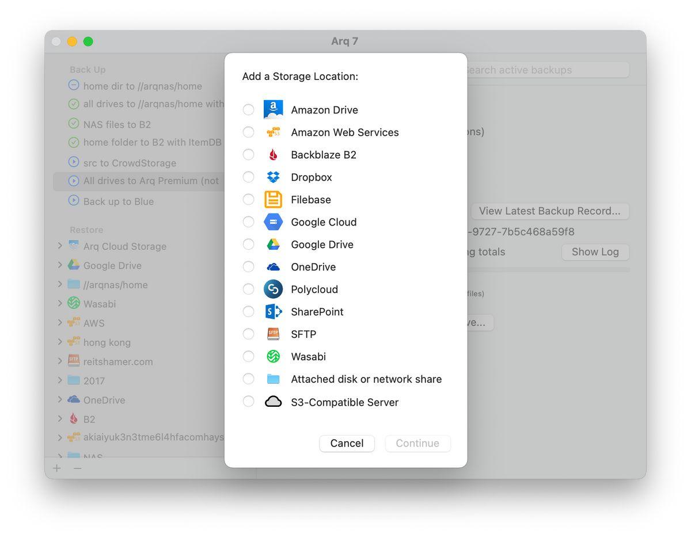Expand Google Drive in Restore list
This screenshot has width=691, height=538.
(60, 265)
